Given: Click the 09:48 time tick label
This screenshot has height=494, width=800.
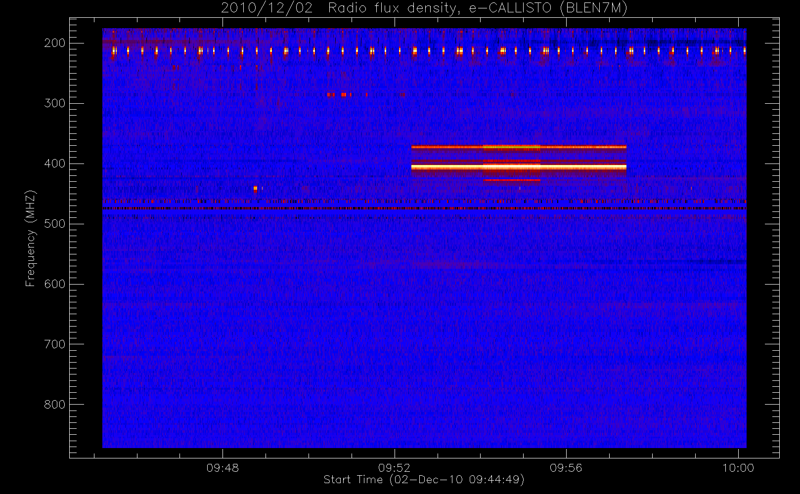Looking at the screenshot, I should (222, 467).
